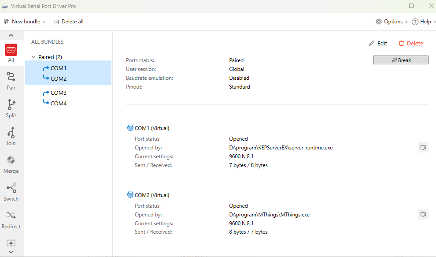Delete the selected COM1-COM2 bundle
Screen dimensions: 436x257
pos(410,43)
